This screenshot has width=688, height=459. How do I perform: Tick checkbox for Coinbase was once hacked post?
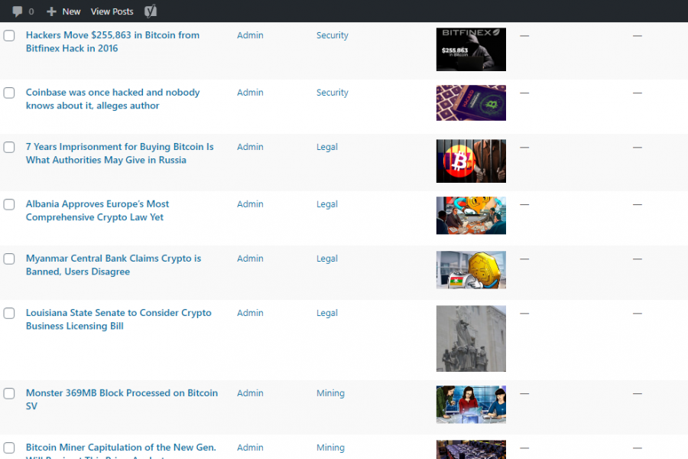[x=9, y=93]
